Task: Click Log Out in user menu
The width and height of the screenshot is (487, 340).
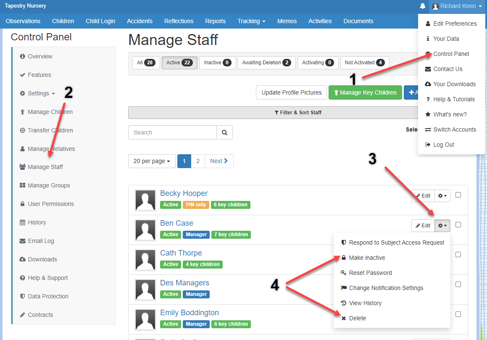Action: 451,145
